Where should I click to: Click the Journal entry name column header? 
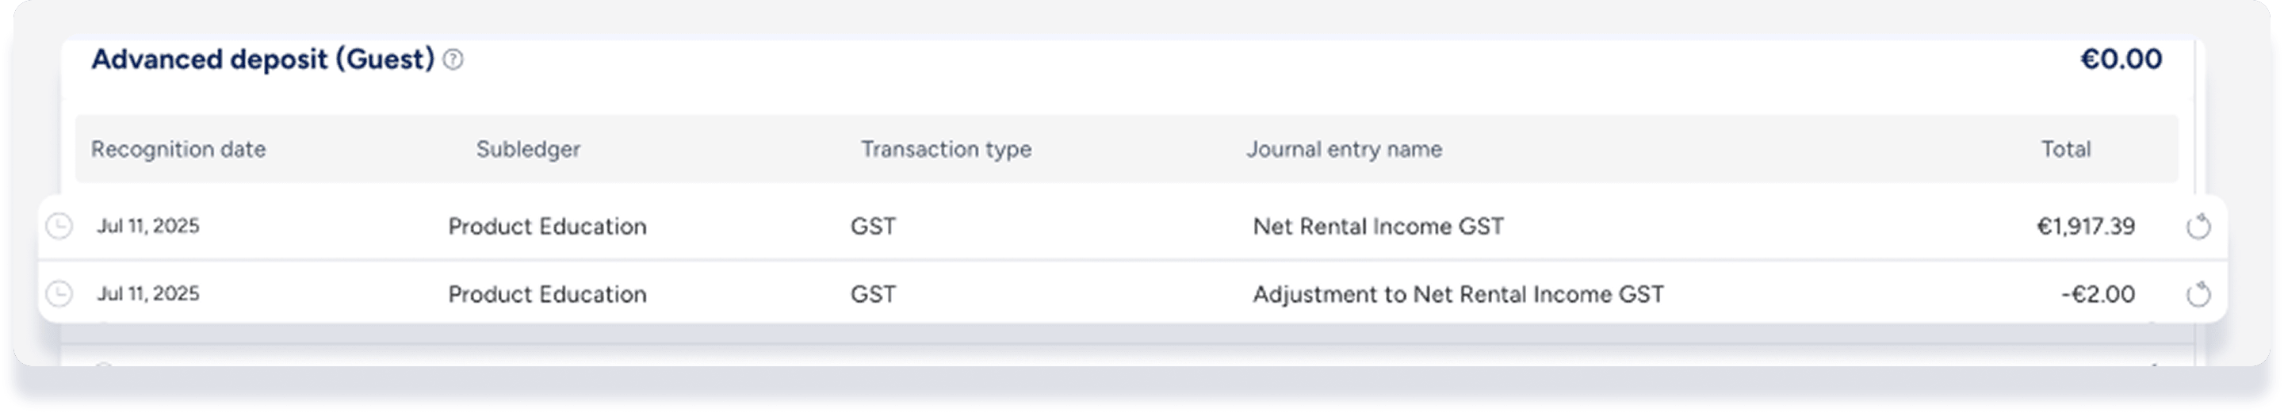(1344, 149)
